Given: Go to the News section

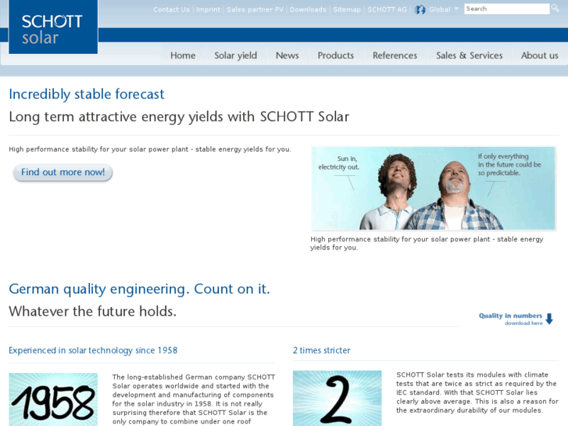Looking at the screenshot, I should click(x=288, y=55).
